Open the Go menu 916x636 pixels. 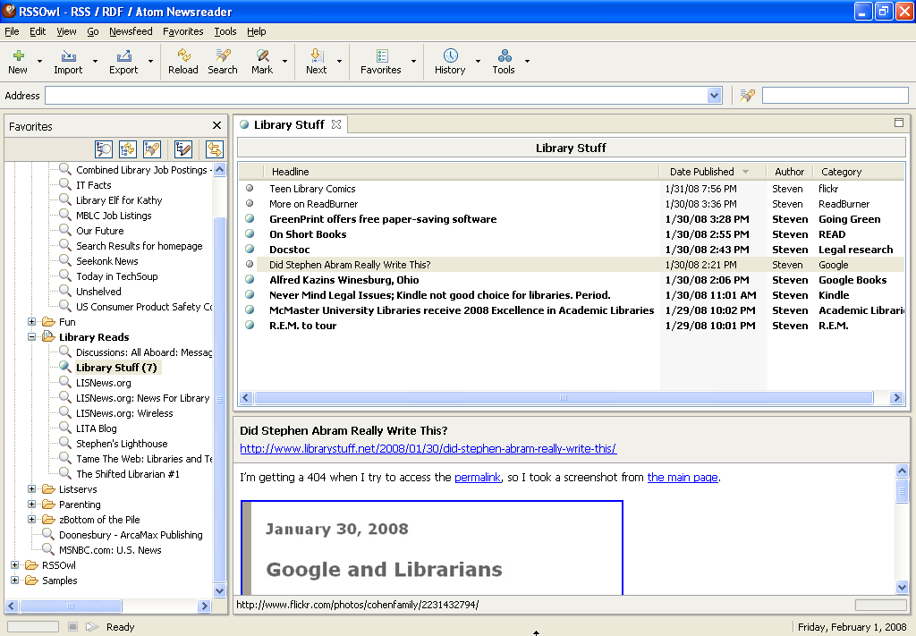pos(93,31)
